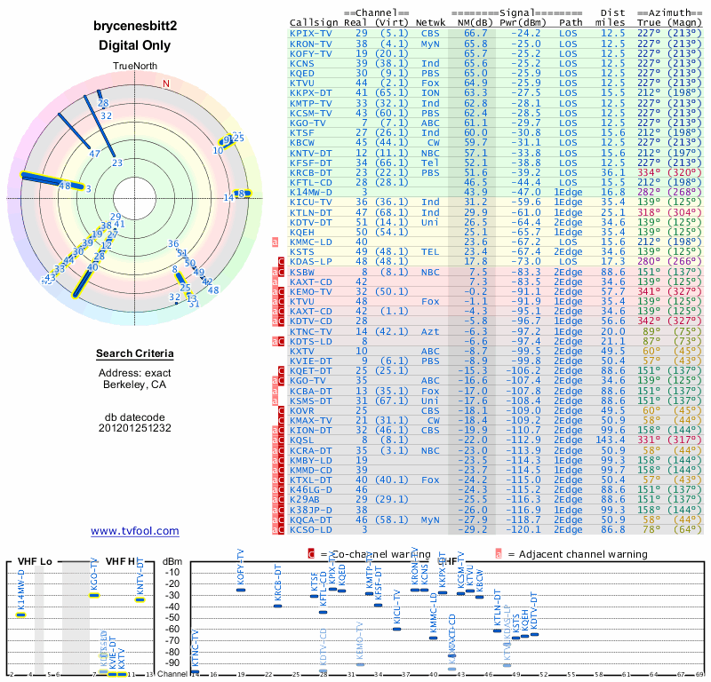Open the KOFY-TV callsign entry
This screenshot has width=711, height=682.
[x=310, y=53]
